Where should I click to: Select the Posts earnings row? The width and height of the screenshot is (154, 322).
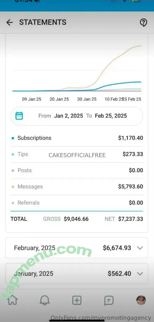77,170
